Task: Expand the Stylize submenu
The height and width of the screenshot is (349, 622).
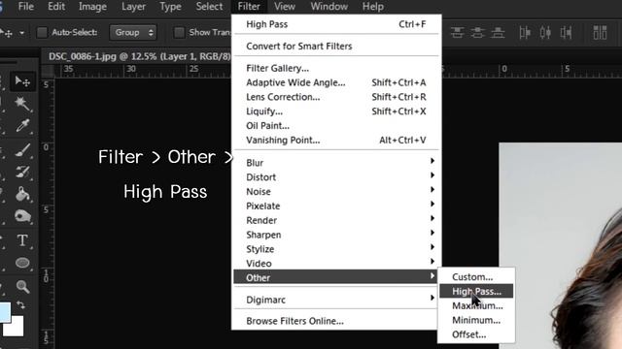Action: tap(336, 249)
